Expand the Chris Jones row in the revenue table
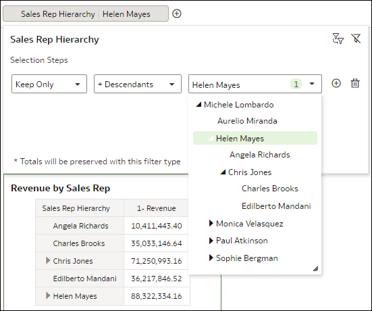 48,261
